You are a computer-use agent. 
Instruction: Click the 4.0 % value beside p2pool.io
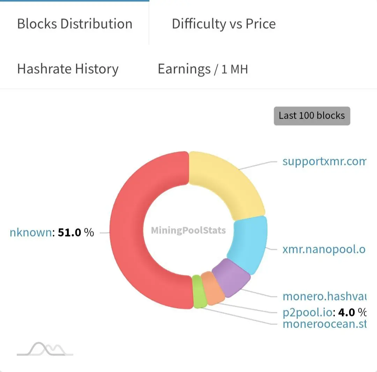[352, 312]
